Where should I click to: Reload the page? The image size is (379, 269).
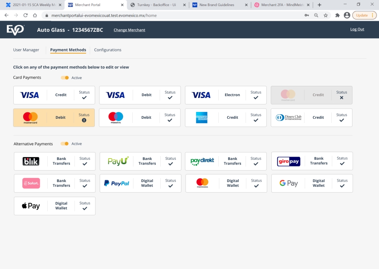pos(25,15)
